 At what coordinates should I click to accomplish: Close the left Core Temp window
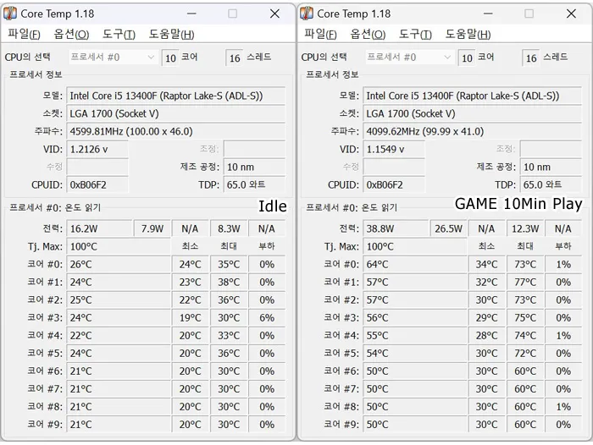pyautogui.click(x=275, y=14)
